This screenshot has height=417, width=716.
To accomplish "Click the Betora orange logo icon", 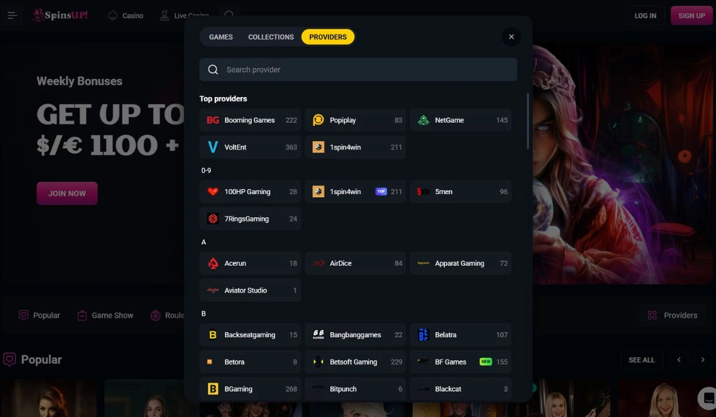I will [210, 362].
